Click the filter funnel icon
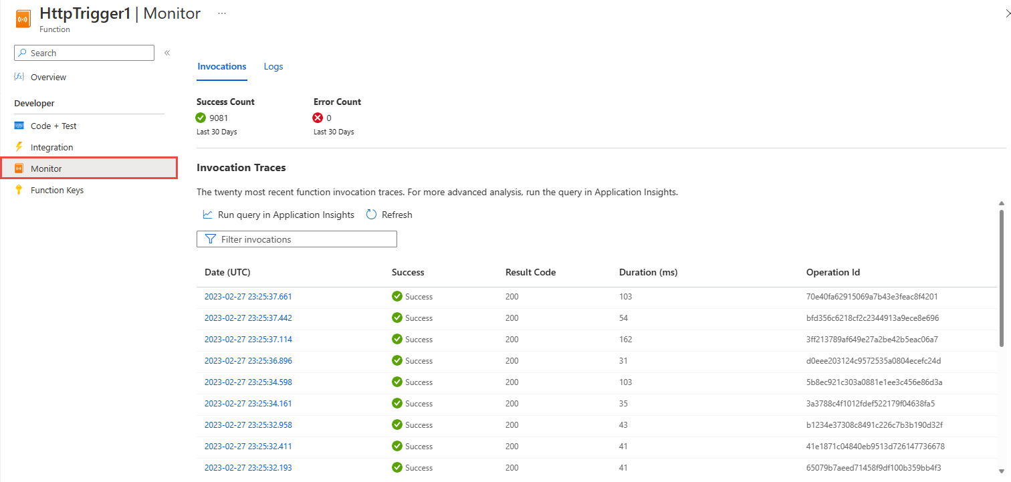Screen dimensions: 1011x482 coord(211,239)
